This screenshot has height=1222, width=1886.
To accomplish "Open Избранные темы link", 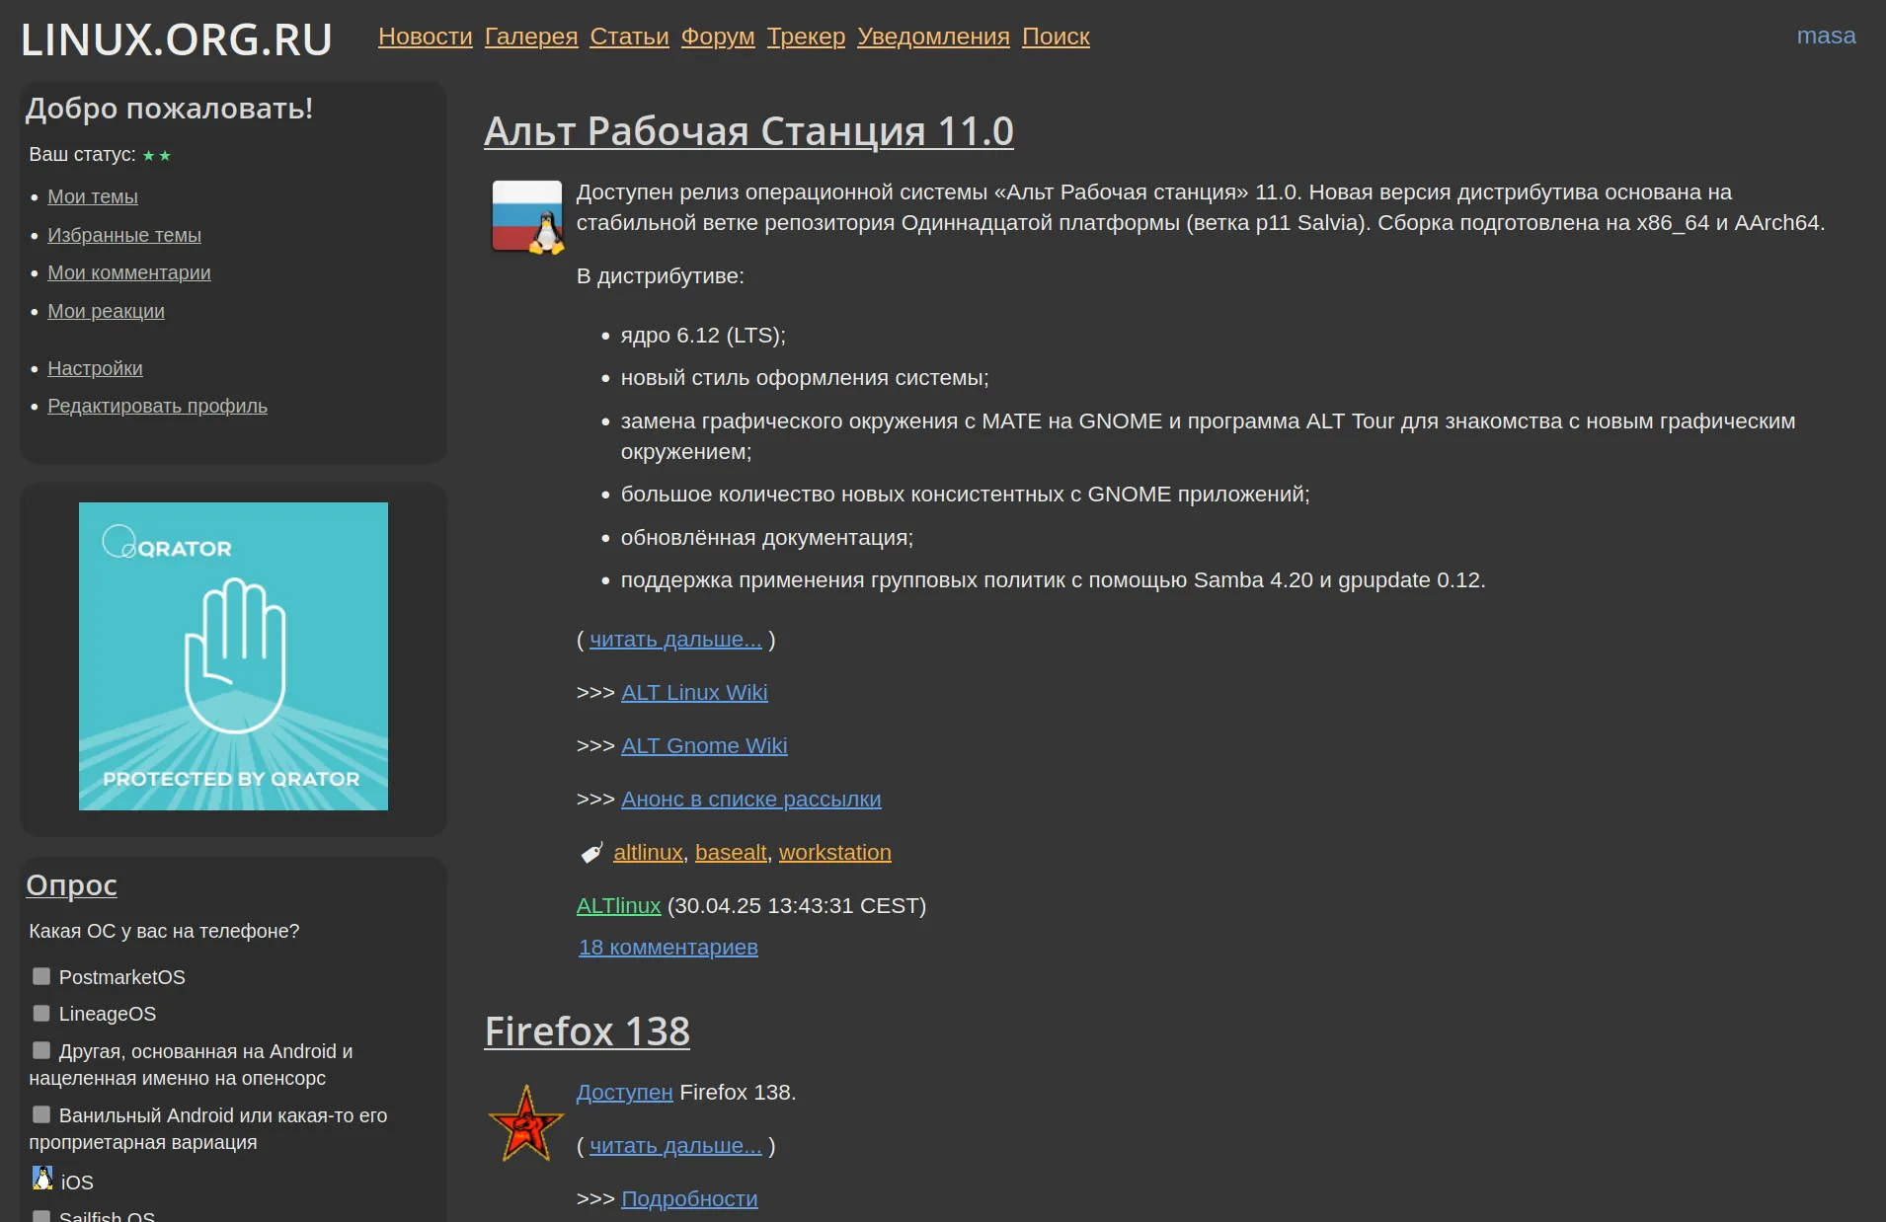I will pos(124,235).
